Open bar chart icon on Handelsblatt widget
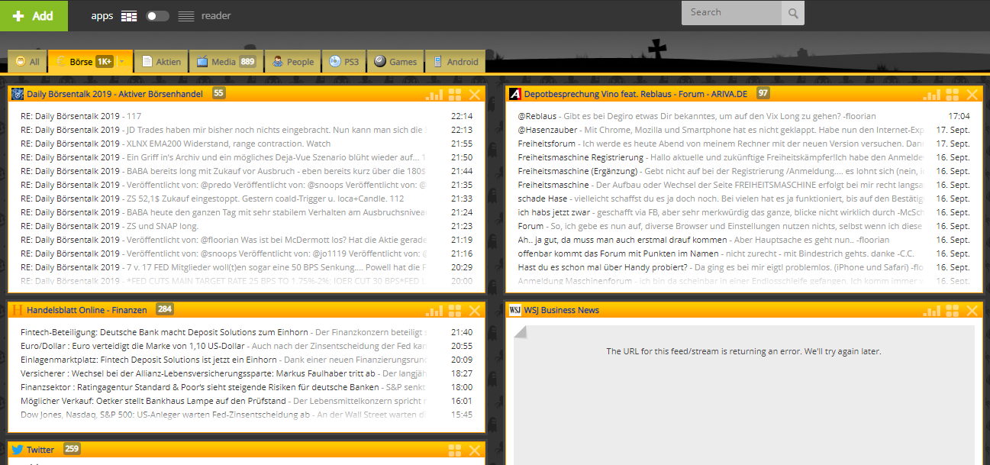The width and height of the screenshot is (990, 465). coord(434,311)
